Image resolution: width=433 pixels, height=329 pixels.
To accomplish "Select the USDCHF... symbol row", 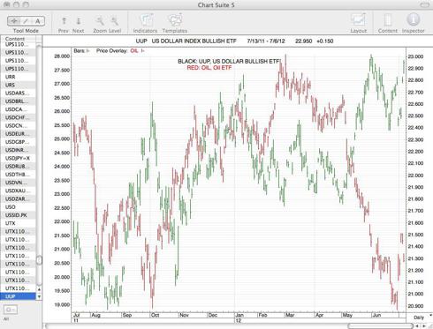I will point(18,117).
